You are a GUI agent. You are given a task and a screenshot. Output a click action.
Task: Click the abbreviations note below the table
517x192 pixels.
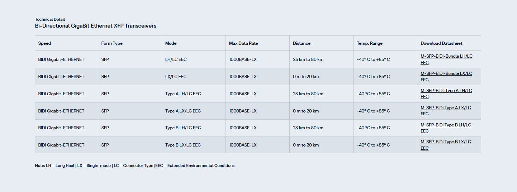[135, 165]
